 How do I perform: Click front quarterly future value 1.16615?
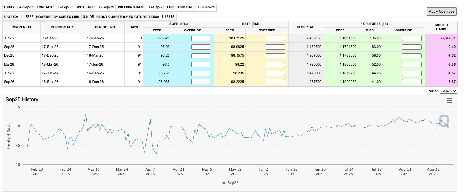coord(168,16)
